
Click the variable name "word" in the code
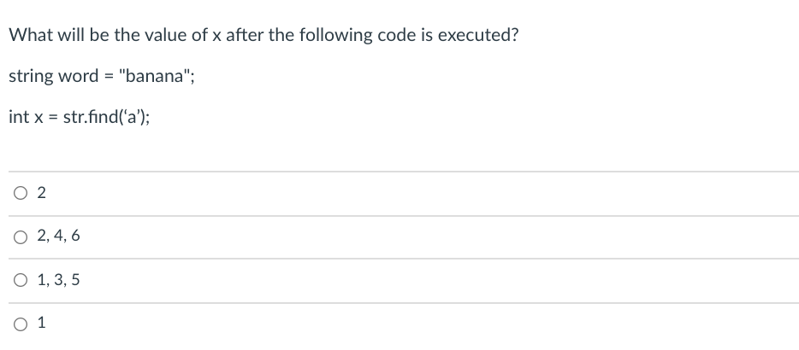coord(79,76)
